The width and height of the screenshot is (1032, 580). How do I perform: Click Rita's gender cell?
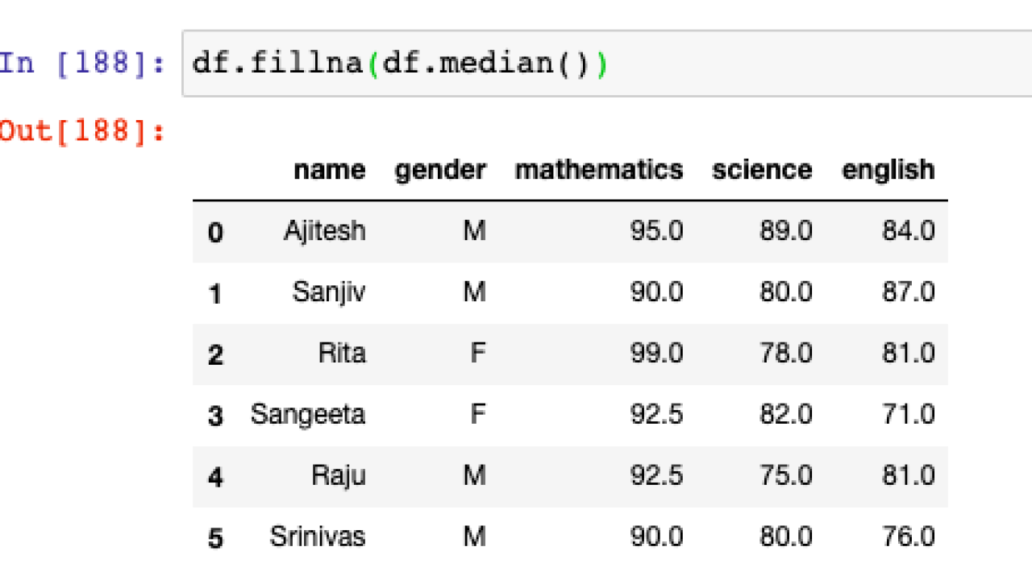(x=477, y=354)
